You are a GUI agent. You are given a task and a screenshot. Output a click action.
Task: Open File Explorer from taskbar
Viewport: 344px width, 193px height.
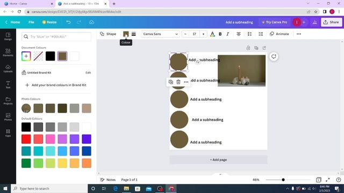tap(126, 188)
